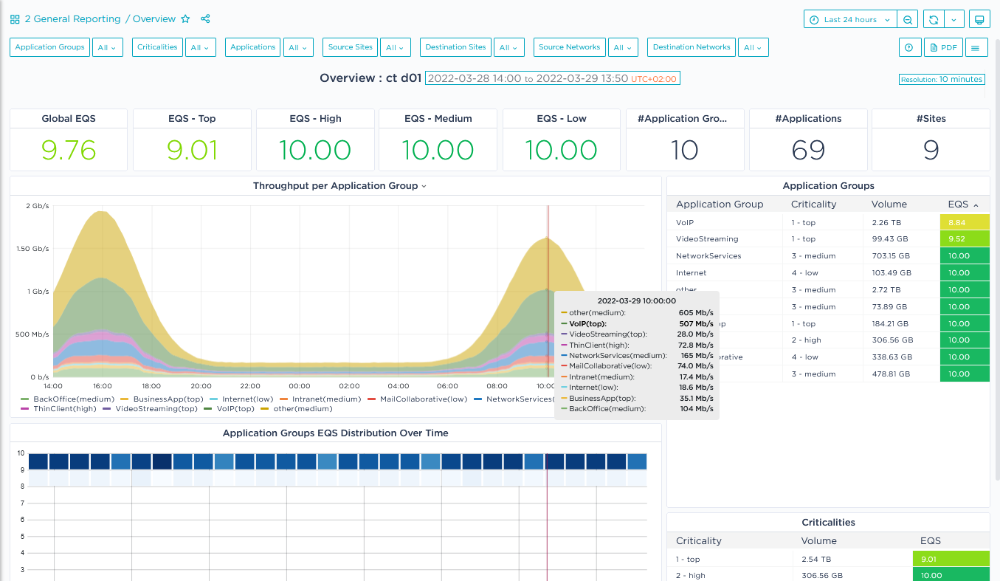Open the Criticalities All dropdown
This screenshot has height=581, width=1000.
point(200,47)
